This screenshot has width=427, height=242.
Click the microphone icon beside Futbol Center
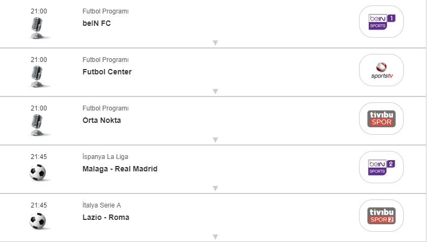[38, 77]
